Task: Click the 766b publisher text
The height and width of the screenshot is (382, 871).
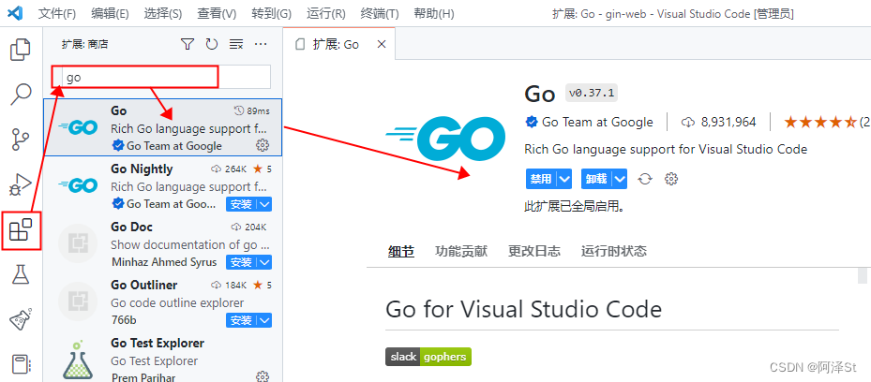Action: pyautogui.click(x=124, y=320)
